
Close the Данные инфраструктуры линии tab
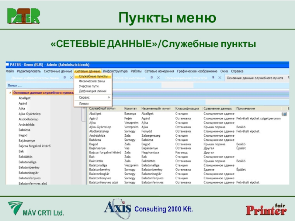[x=71, y=78]
